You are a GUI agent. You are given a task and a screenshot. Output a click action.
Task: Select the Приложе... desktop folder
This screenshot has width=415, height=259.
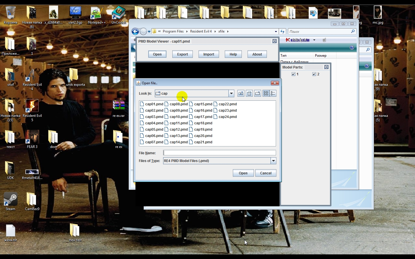[11, 46]
